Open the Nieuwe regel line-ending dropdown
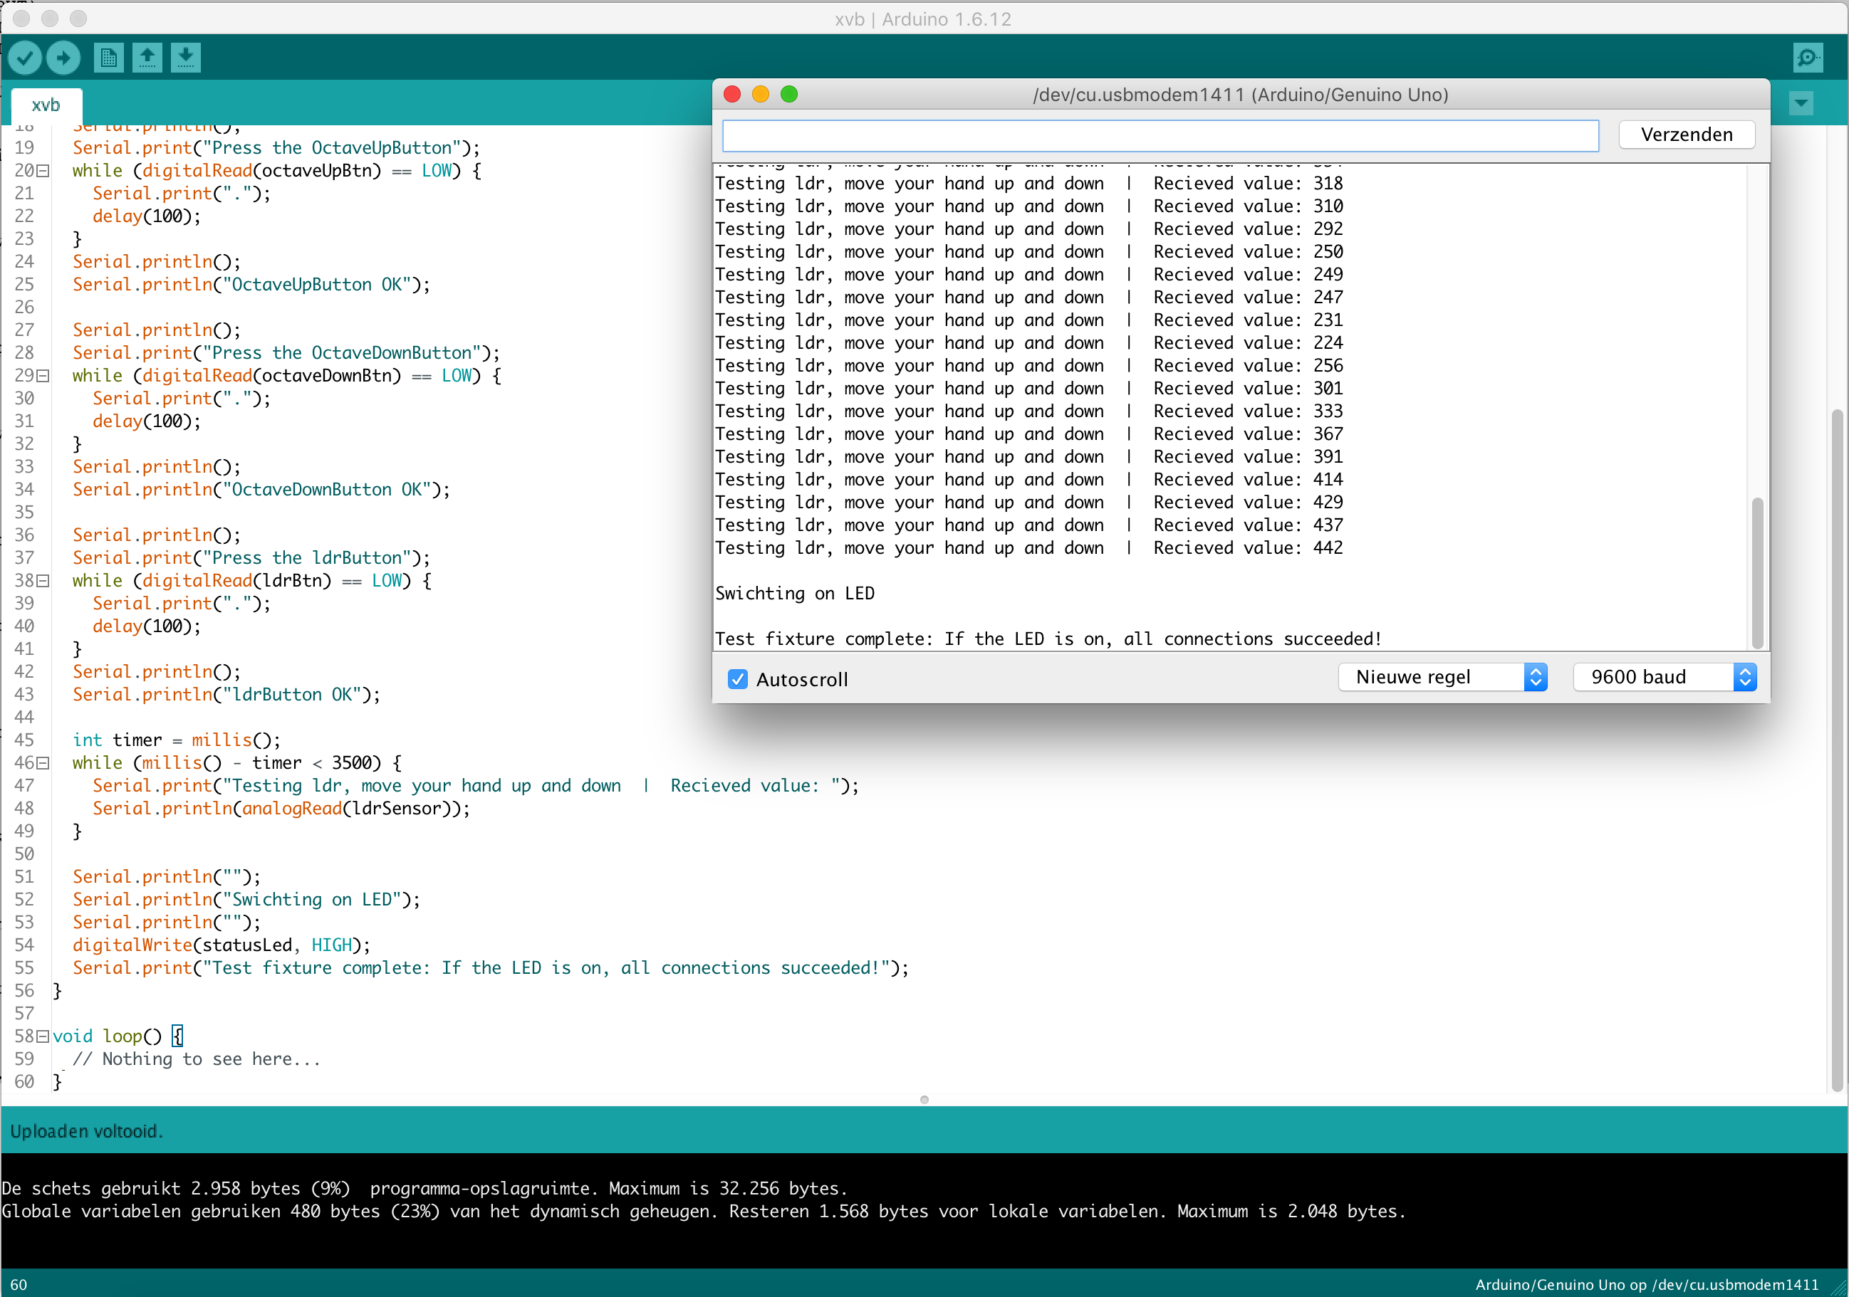The height and width of the screenshot is (1297, 1849). 1442,677
